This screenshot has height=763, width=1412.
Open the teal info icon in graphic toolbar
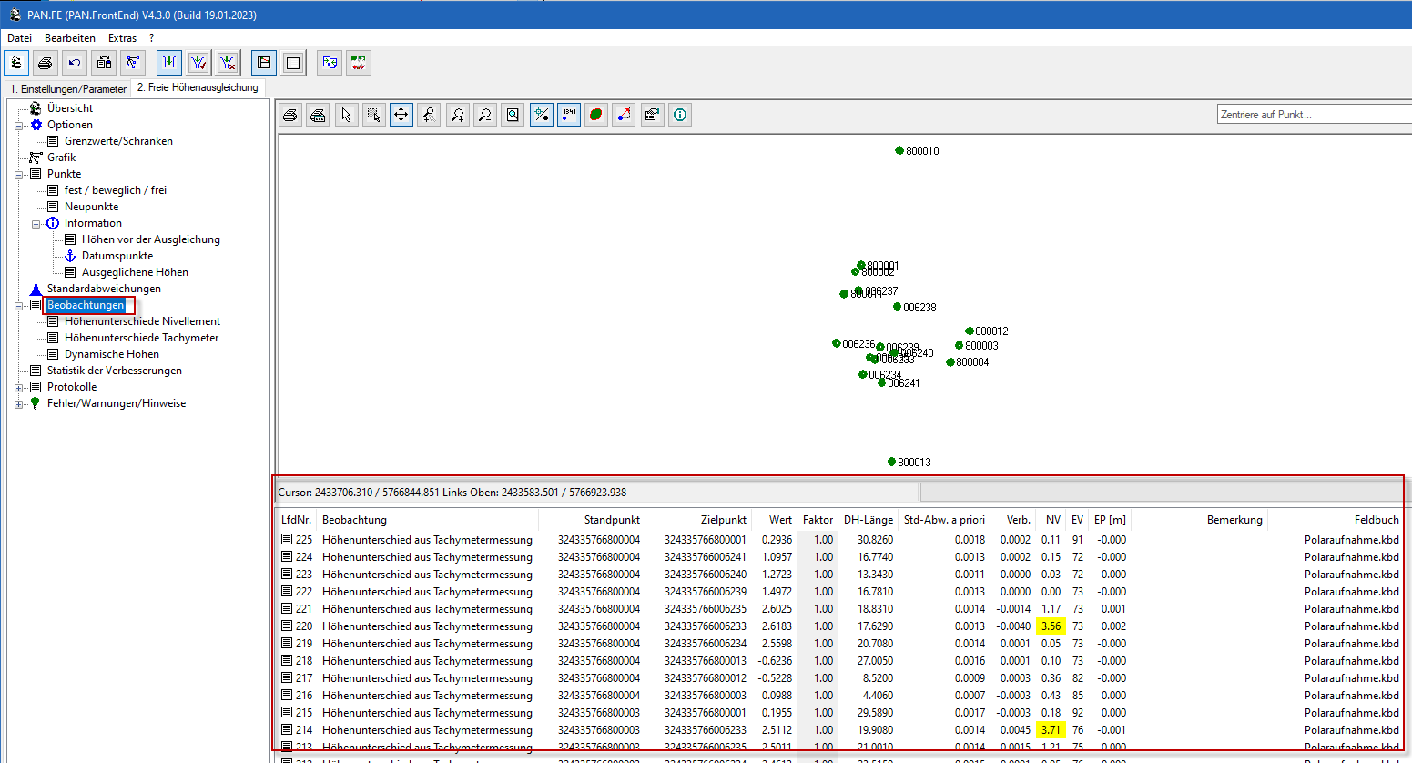coord(680,115)
